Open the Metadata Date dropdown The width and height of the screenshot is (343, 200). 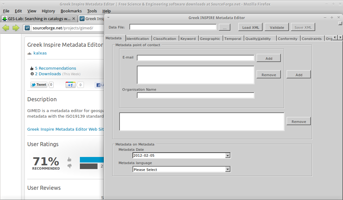click(x=228, y=156)
